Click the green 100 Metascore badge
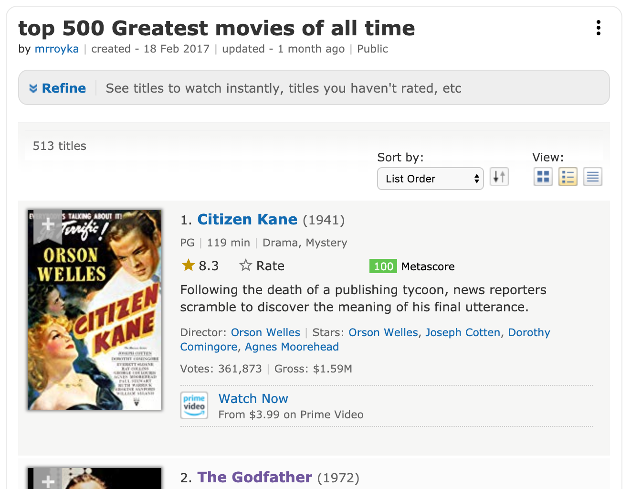This screenshot has width=631, height=489. 383,266
